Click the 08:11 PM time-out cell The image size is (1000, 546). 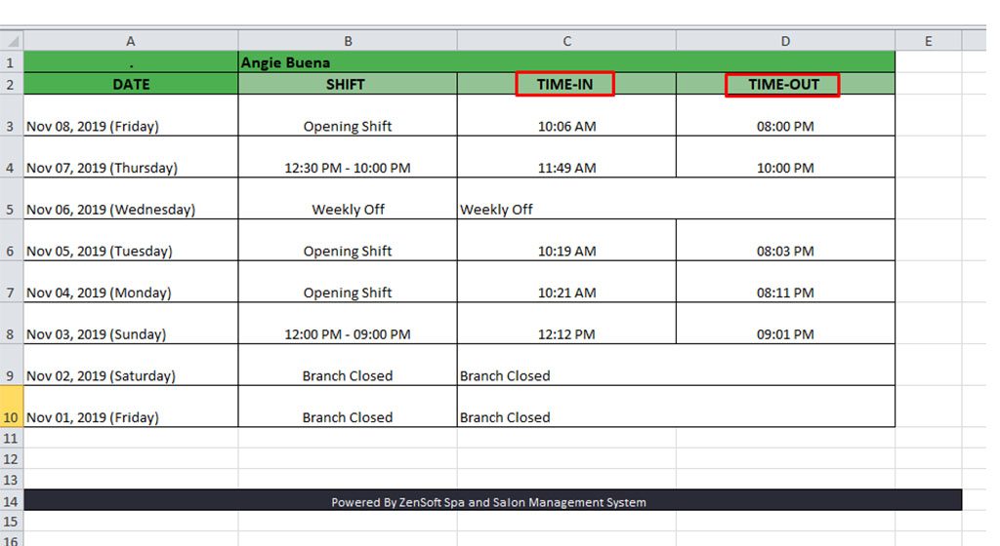785,281
